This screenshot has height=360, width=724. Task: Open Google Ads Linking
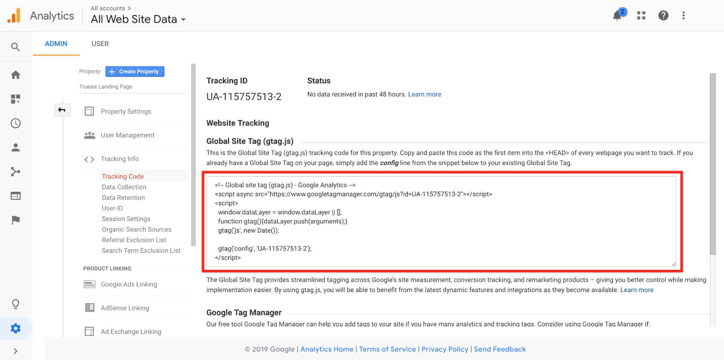tap(129, 284)
